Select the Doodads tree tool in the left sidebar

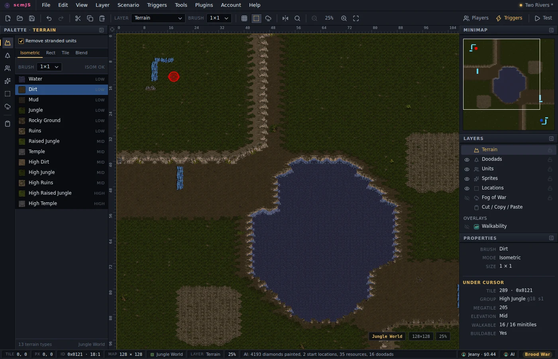coord(8,55)
